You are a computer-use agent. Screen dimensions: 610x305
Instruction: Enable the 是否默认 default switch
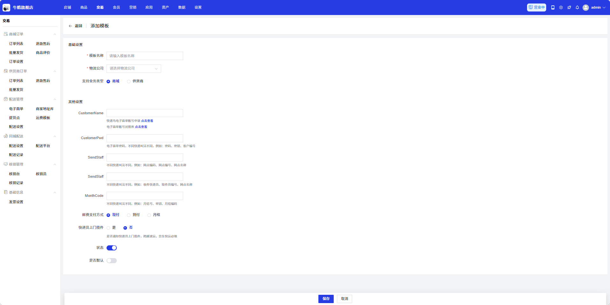click(x=112, y=261)
